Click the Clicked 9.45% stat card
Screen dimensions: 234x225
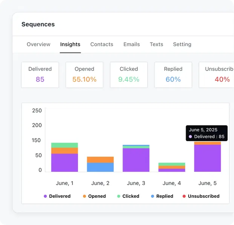[129, 75]
